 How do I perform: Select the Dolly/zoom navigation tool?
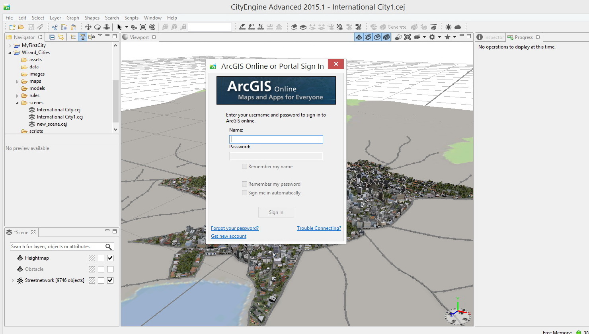(x=107, y=27)
